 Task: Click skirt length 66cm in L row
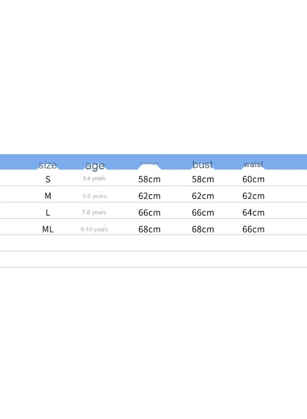pos(149,213)
